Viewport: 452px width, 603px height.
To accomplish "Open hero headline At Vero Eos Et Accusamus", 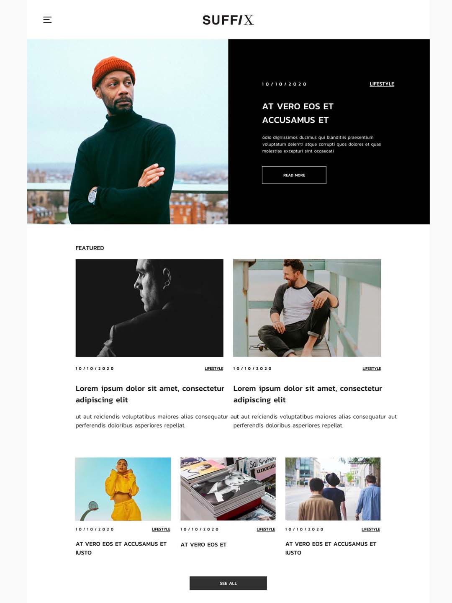I will tap(298, 113).
